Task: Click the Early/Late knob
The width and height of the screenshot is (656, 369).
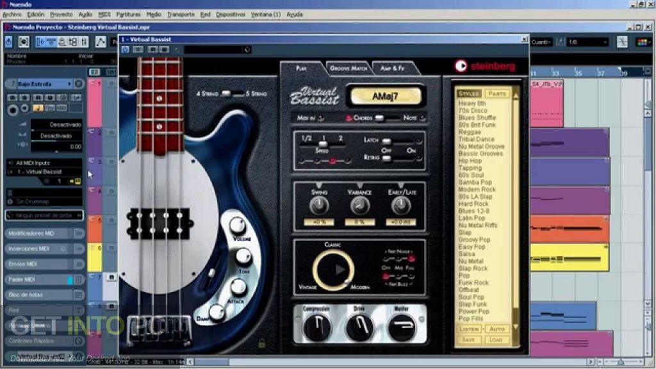Action: click(x=401, y=206)
